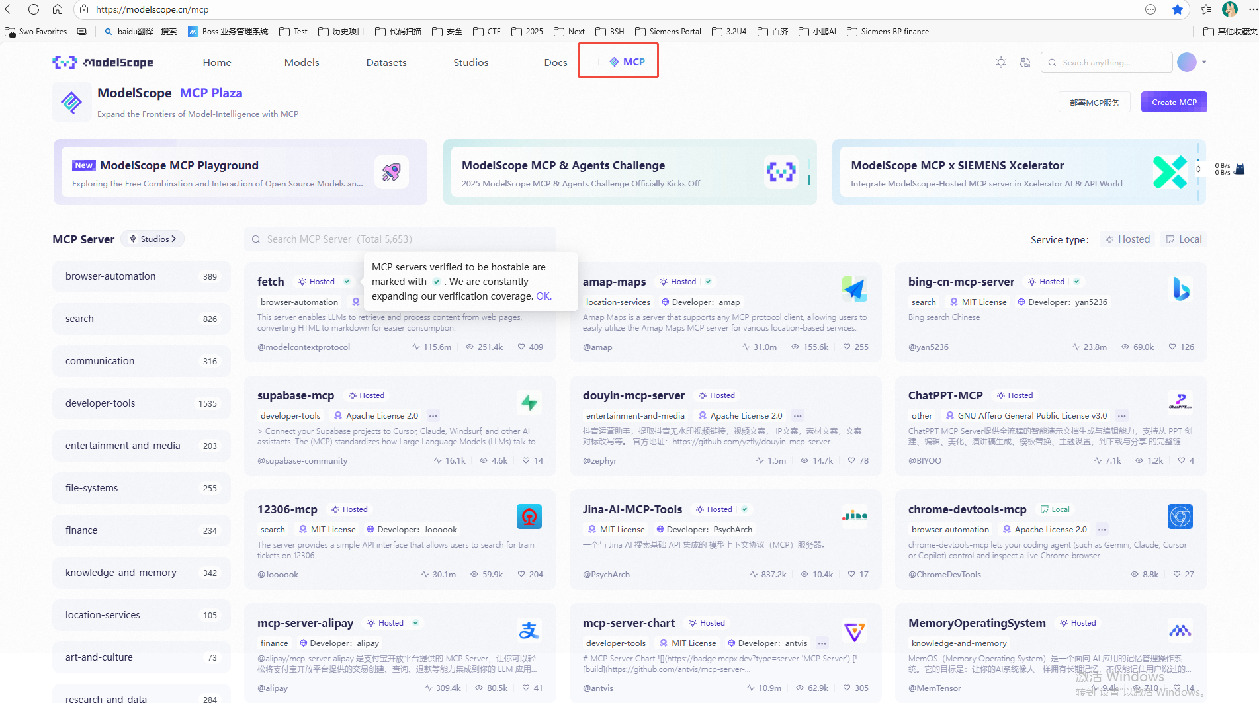1259x703 pixels.
Task: Select file-systems category
Action: [142, 488]
